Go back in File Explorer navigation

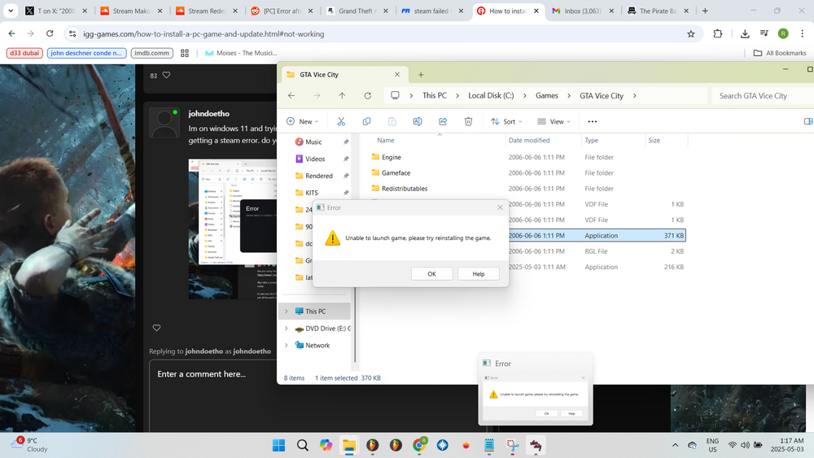click(291, 95)
